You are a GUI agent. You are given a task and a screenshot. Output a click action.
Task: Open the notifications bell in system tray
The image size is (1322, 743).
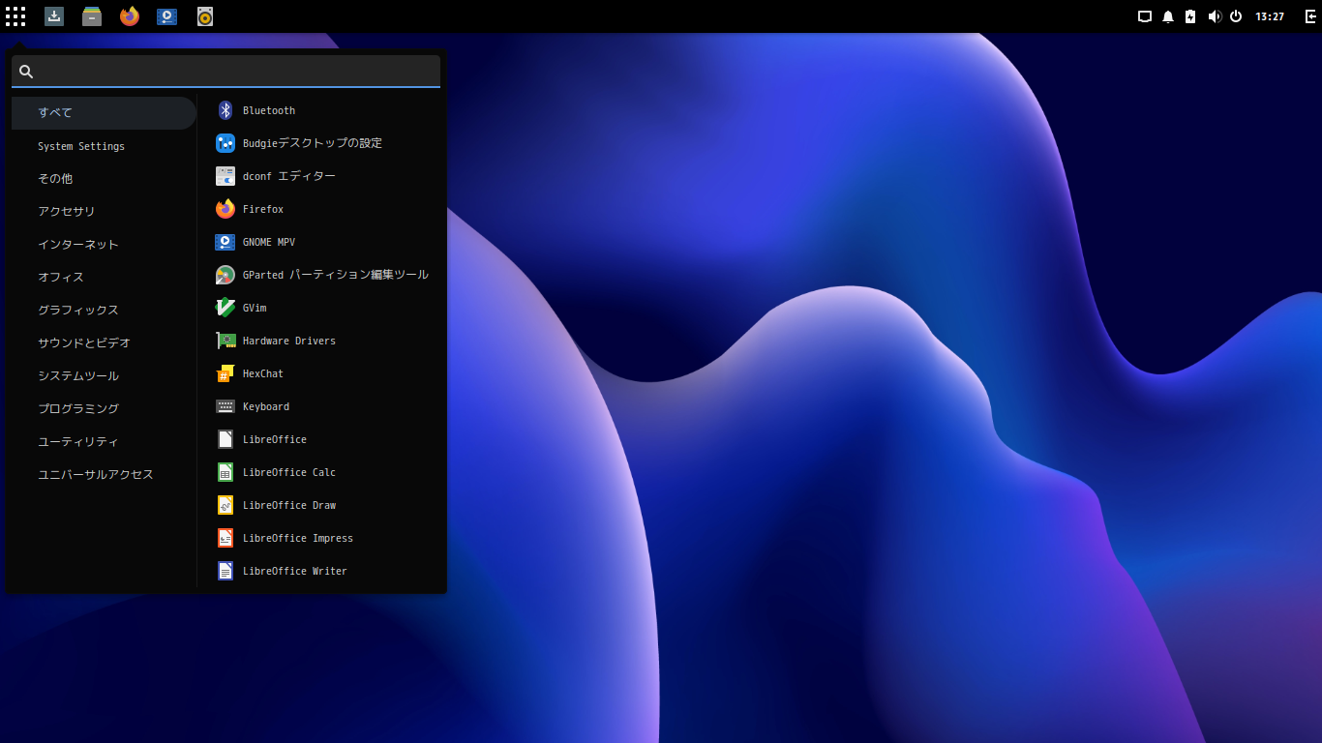pyautogui.click(x=1168, y=16)
